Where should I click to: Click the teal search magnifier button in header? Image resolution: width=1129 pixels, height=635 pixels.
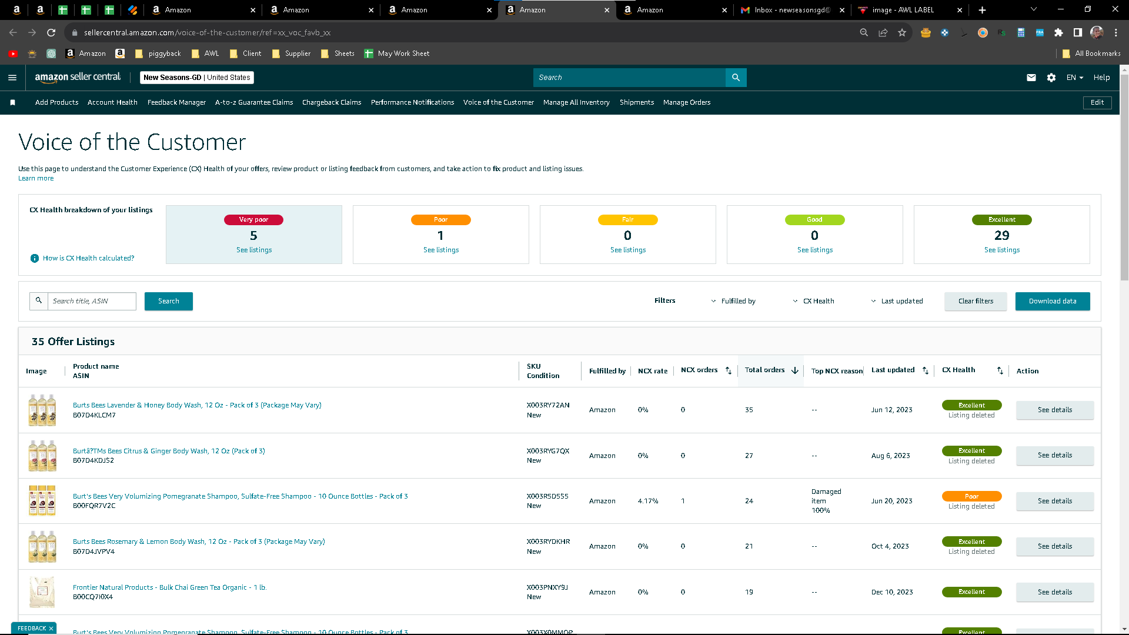[736, 78]
